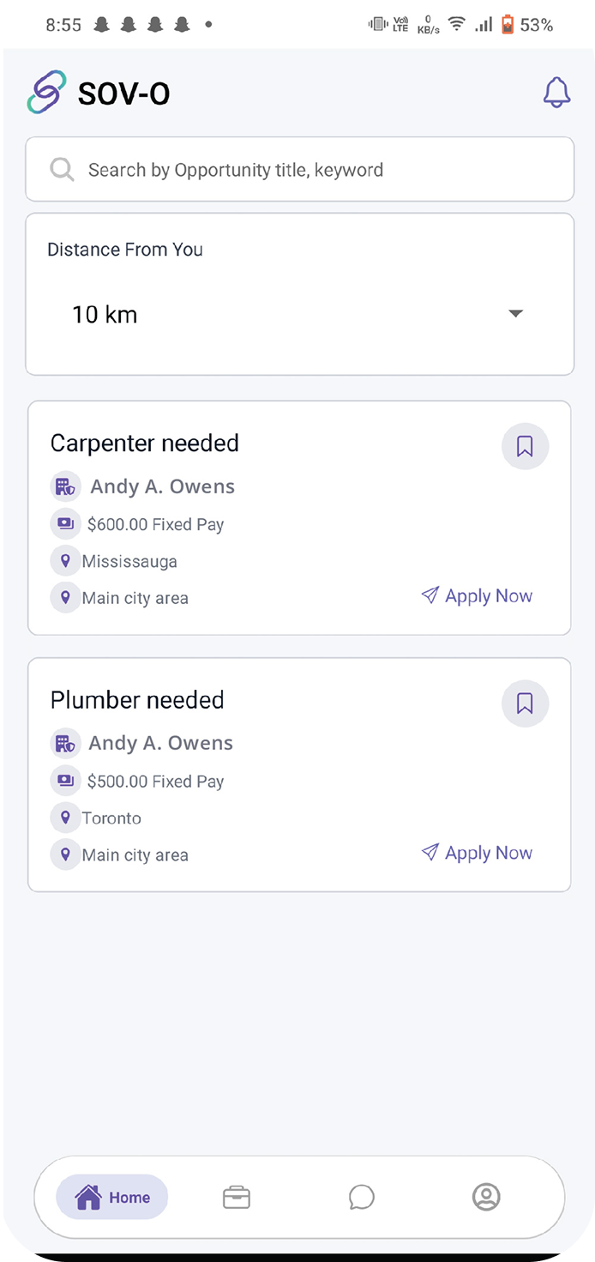Open the Plumber needed job title
Viewport: 595px width, 1262px height.
pos(137,700)
